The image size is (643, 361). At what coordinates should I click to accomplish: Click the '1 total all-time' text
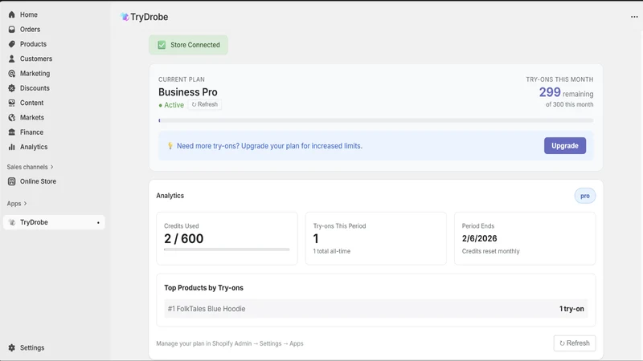pos(331,251)
